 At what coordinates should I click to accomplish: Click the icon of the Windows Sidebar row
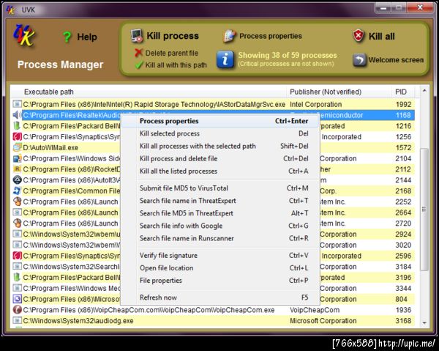point(17,158)
